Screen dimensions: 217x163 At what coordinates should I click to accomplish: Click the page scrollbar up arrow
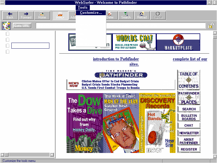coord(215,33)
